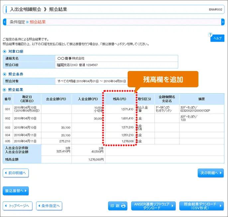Viewport: 228px width, 217px height.
Task: Click the 条件指定へ button
Action: [x=49, y=206]
